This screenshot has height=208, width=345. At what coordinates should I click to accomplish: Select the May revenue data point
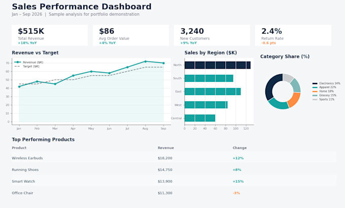91,72
